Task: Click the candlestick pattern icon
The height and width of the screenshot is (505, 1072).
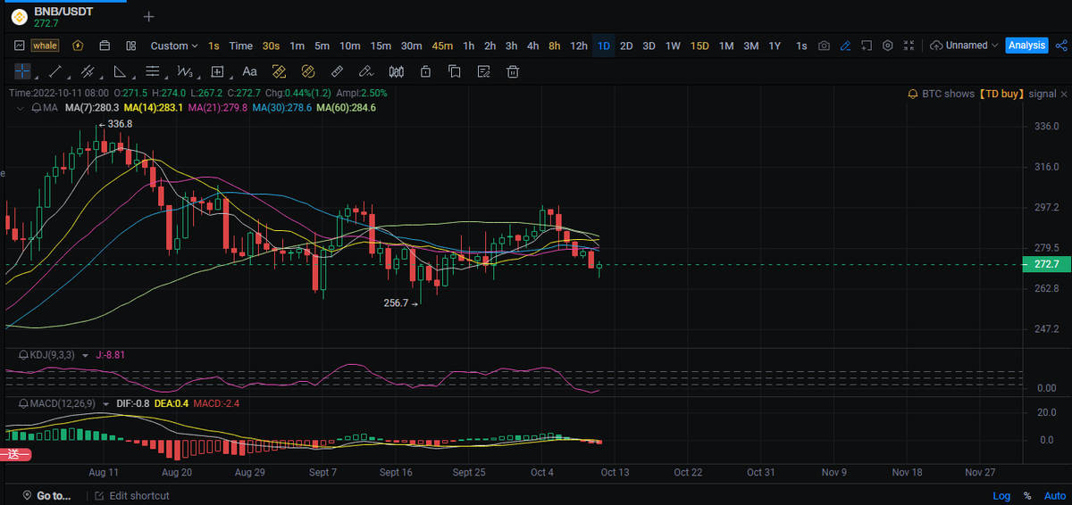Action: 396,71
